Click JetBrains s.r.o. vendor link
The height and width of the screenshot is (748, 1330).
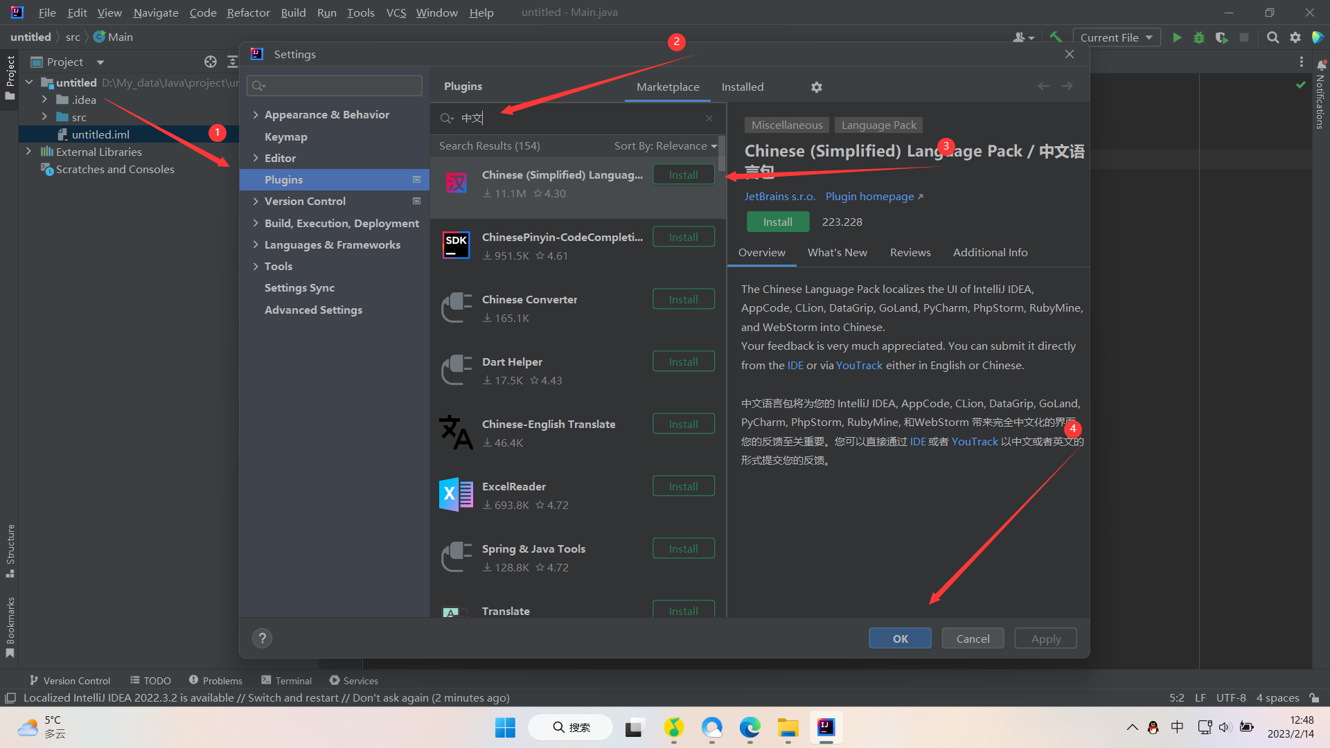click(779, 196)
